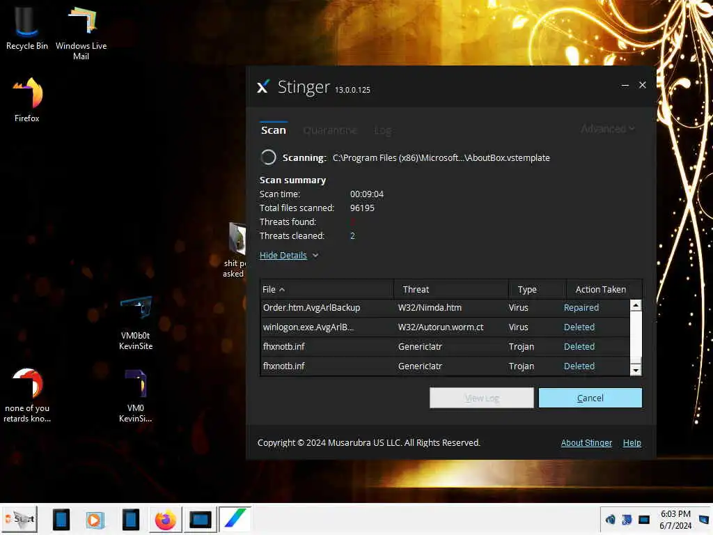Select the Order.htm.AvgArlBackup row
Image resolution: width=713 pixels, height=535 pixels.
tap(445, 308)
